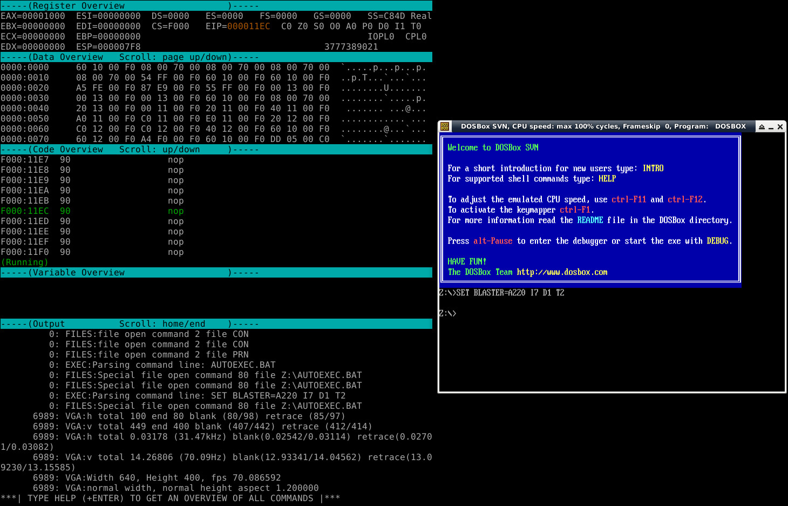Select memory row 0000:0050

[214, 119]
